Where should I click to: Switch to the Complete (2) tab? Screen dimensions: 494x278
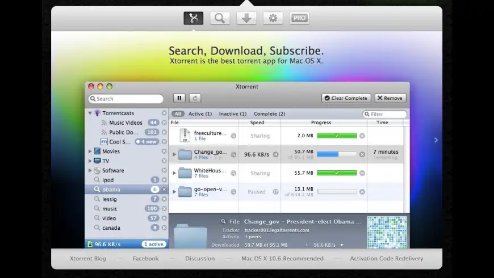[x=269, y=113]
